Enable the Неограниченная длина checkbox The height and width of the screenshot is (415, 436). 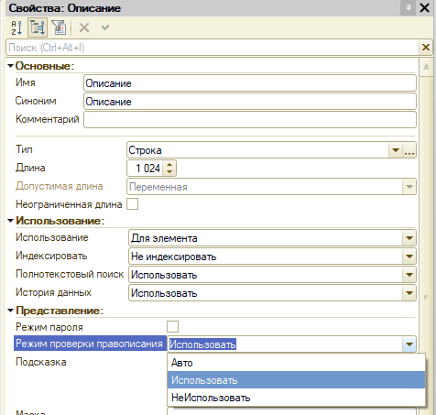[x=133, y=204]
